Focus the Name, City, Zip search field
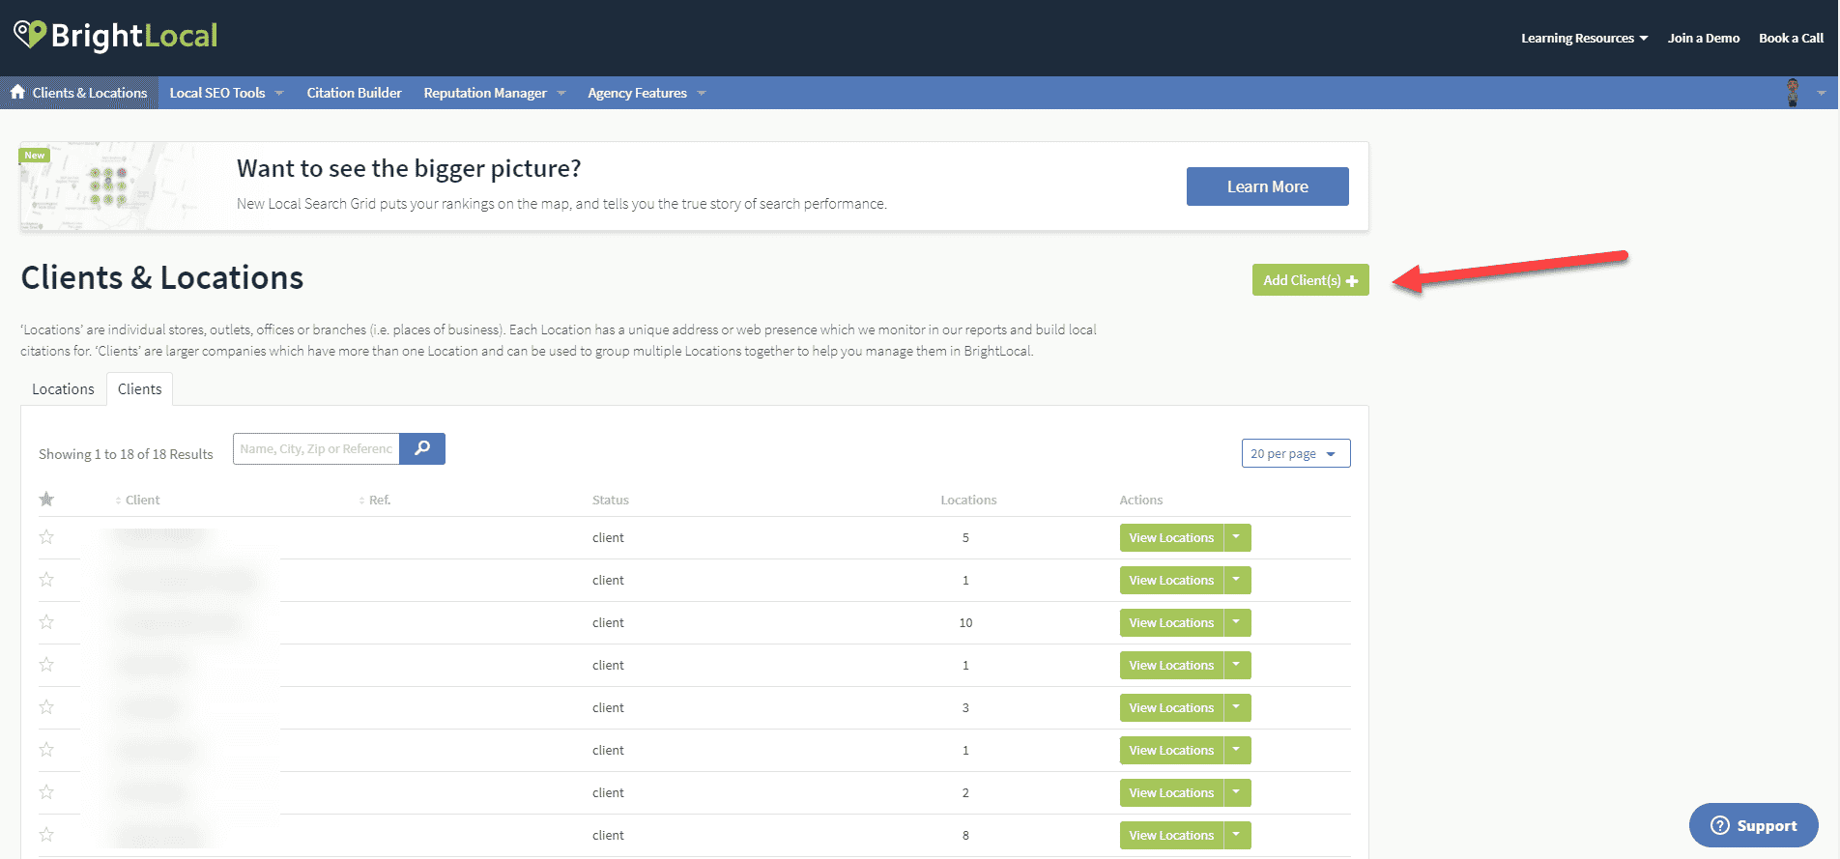The height and width of the screenshot is (859, 1840). click(x=316, y=448)
